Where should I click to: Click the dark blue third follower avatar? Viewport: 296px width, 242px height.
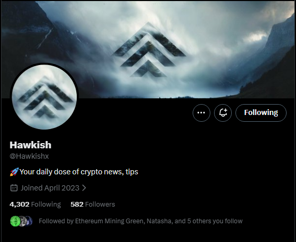pos(29,221)
